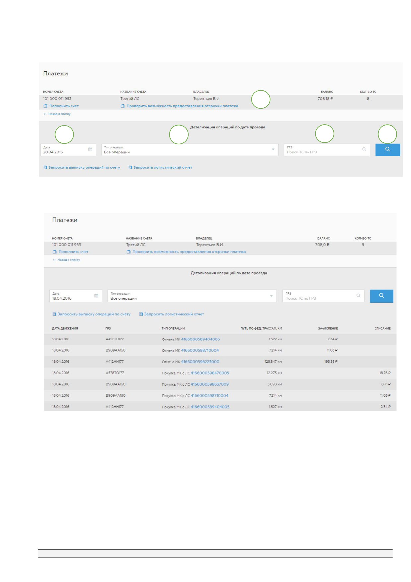Click the document icon of 'Запросить выписку' in the 20.04.2016 panel
Image resolution: width=411 pixels, height=582 pixels.
[x=45, y=167]
